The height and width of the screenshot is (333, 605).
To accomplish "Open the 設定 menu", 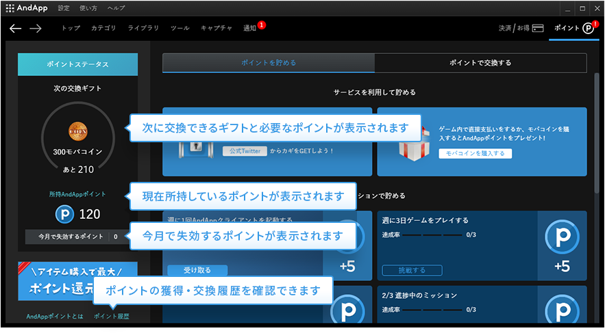I will [64, 8].
